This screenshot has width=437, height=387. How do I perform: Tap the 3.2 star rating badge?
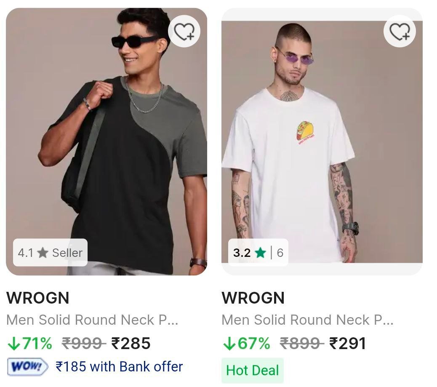point(258,253)
